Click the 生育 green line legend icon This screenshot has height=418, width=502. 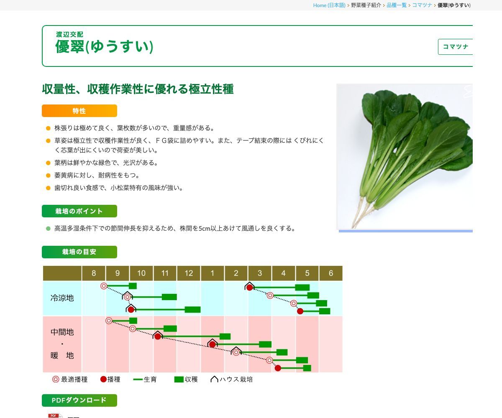[137, 379]
